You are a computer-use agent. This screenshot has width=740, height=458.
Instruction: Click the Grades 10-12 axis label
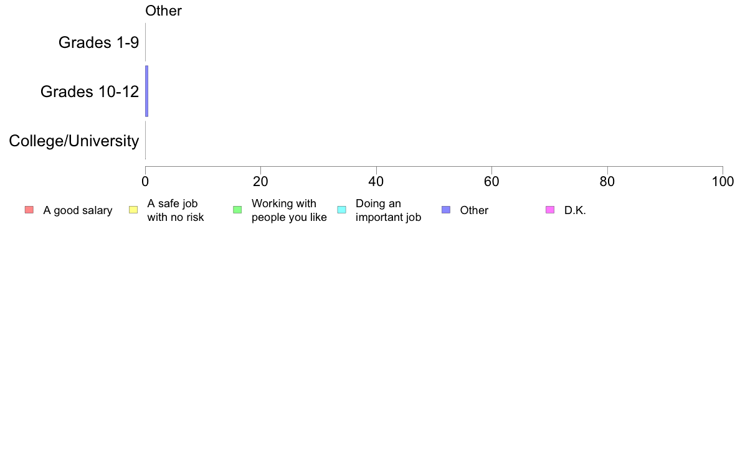pyautogui.click(x=90, y=91)
